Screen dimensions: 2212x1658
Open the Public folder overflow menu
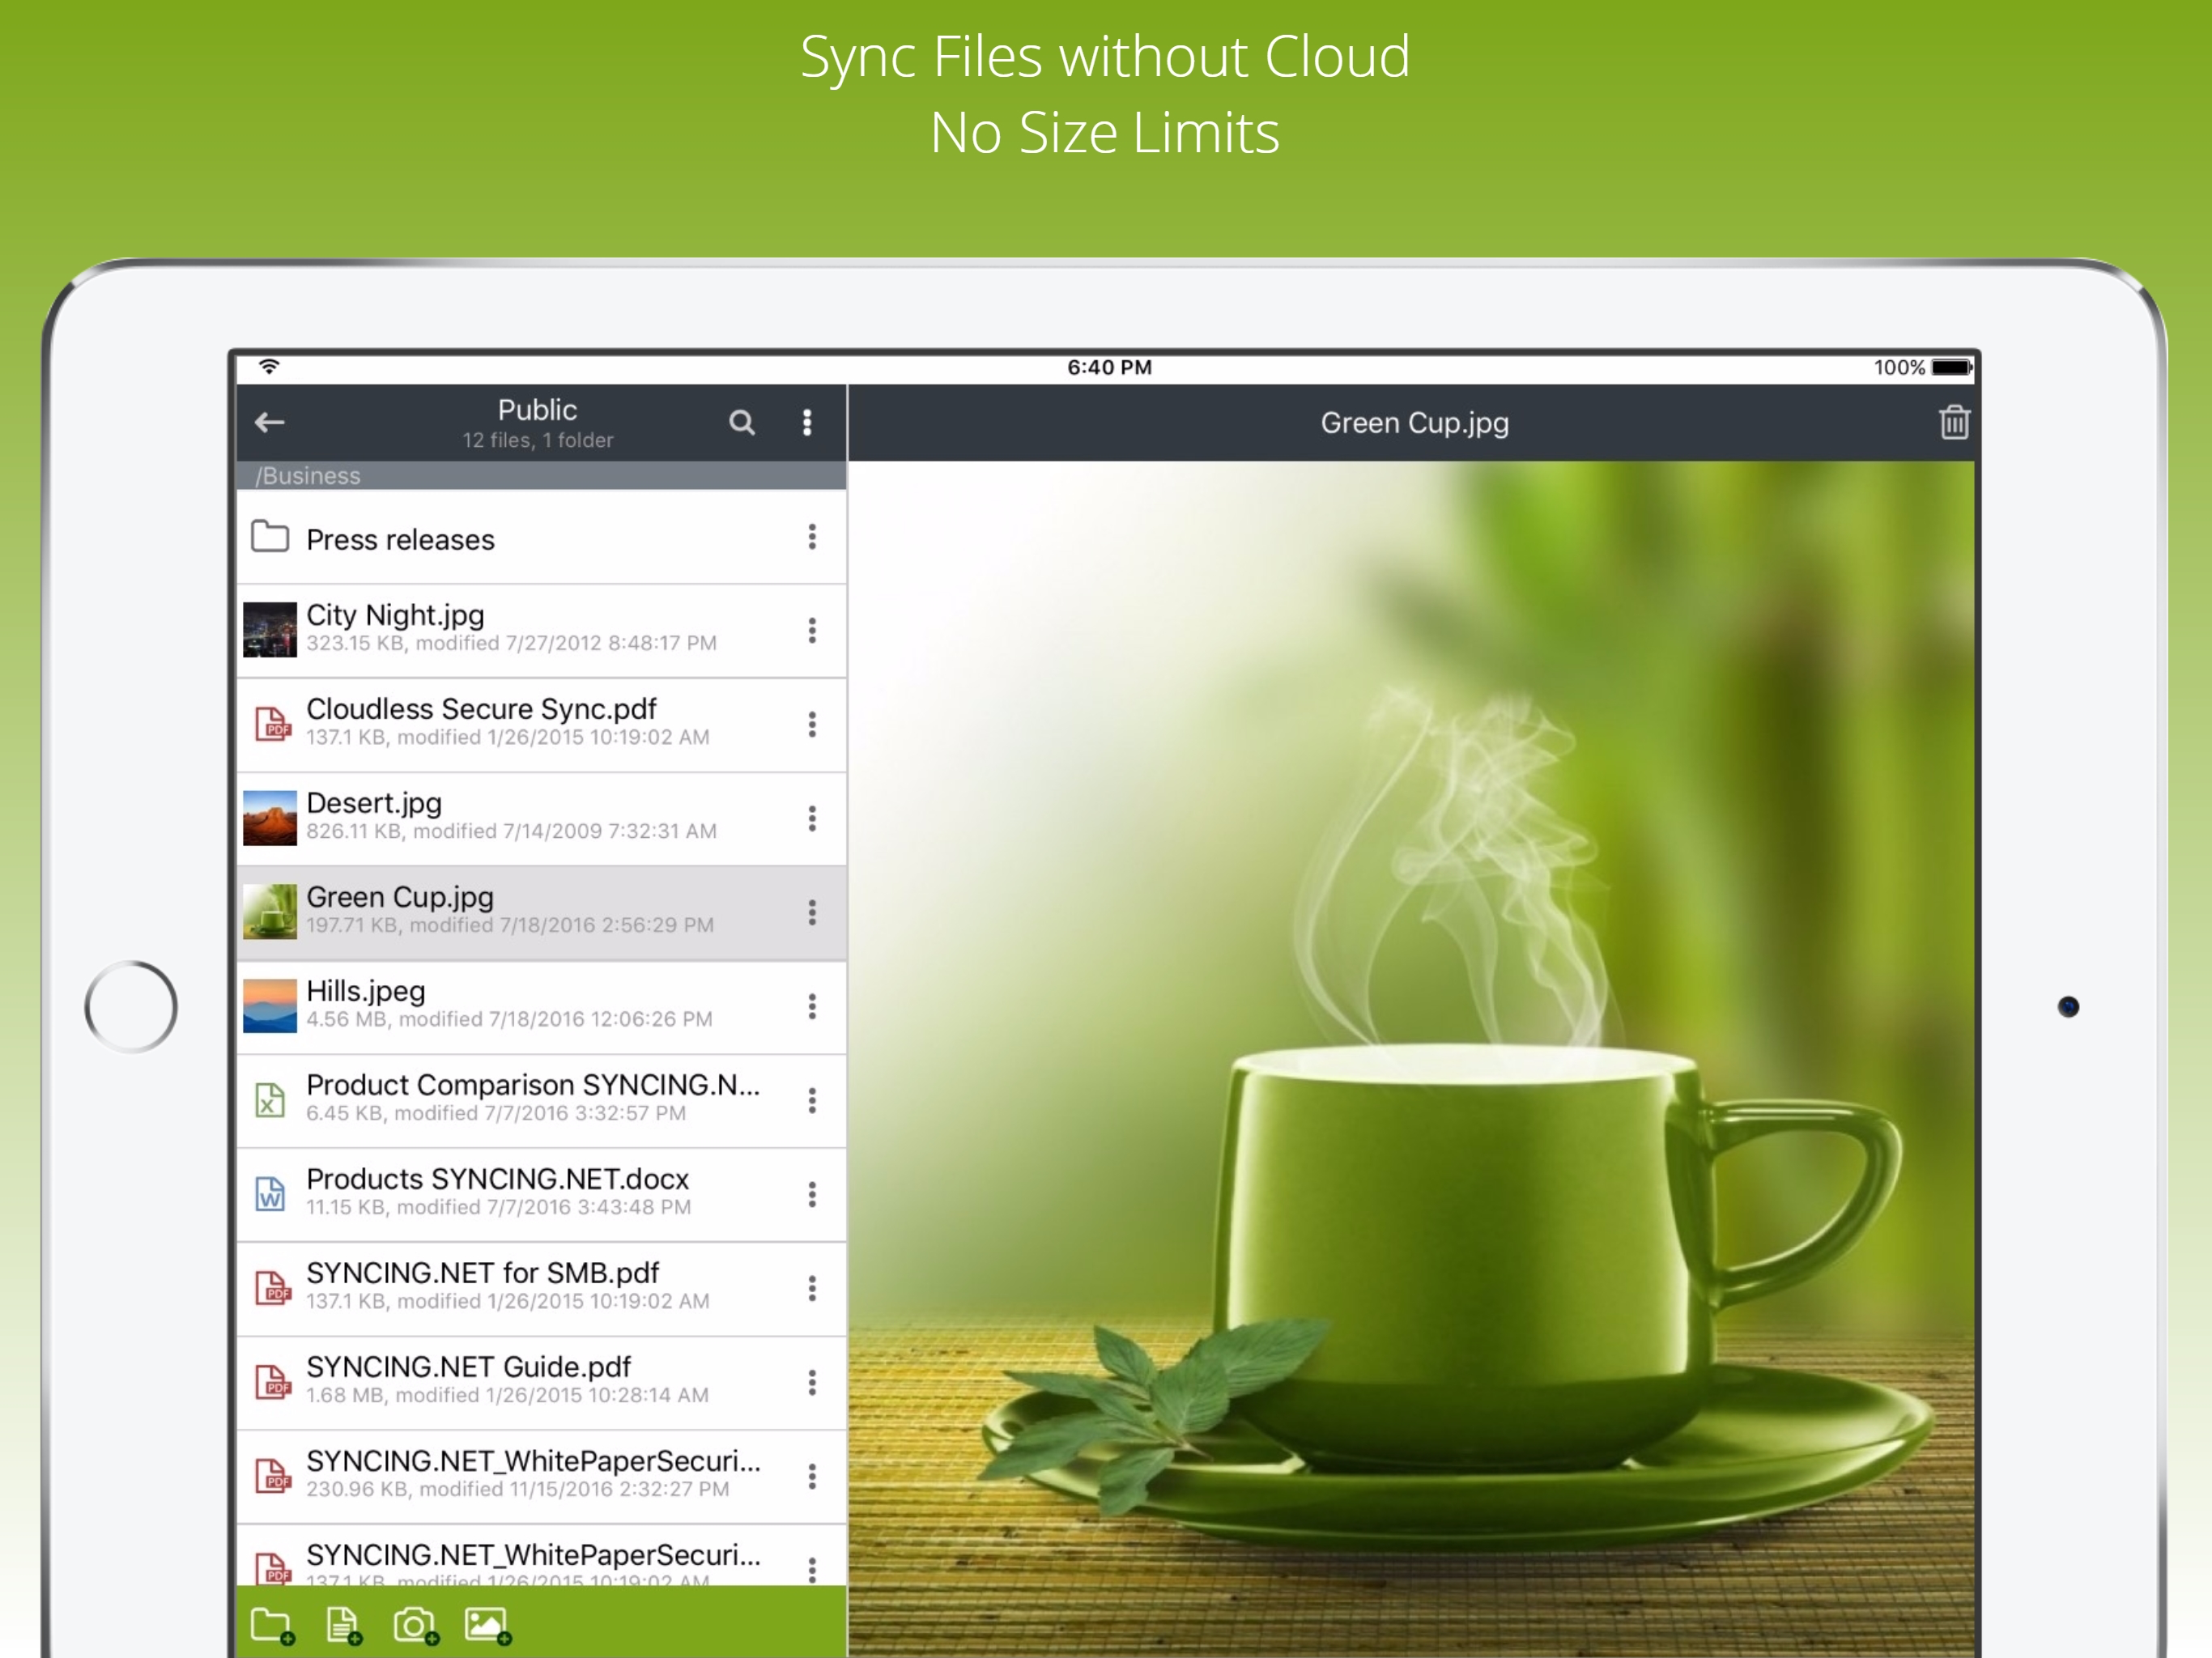(x=807, y=422)
